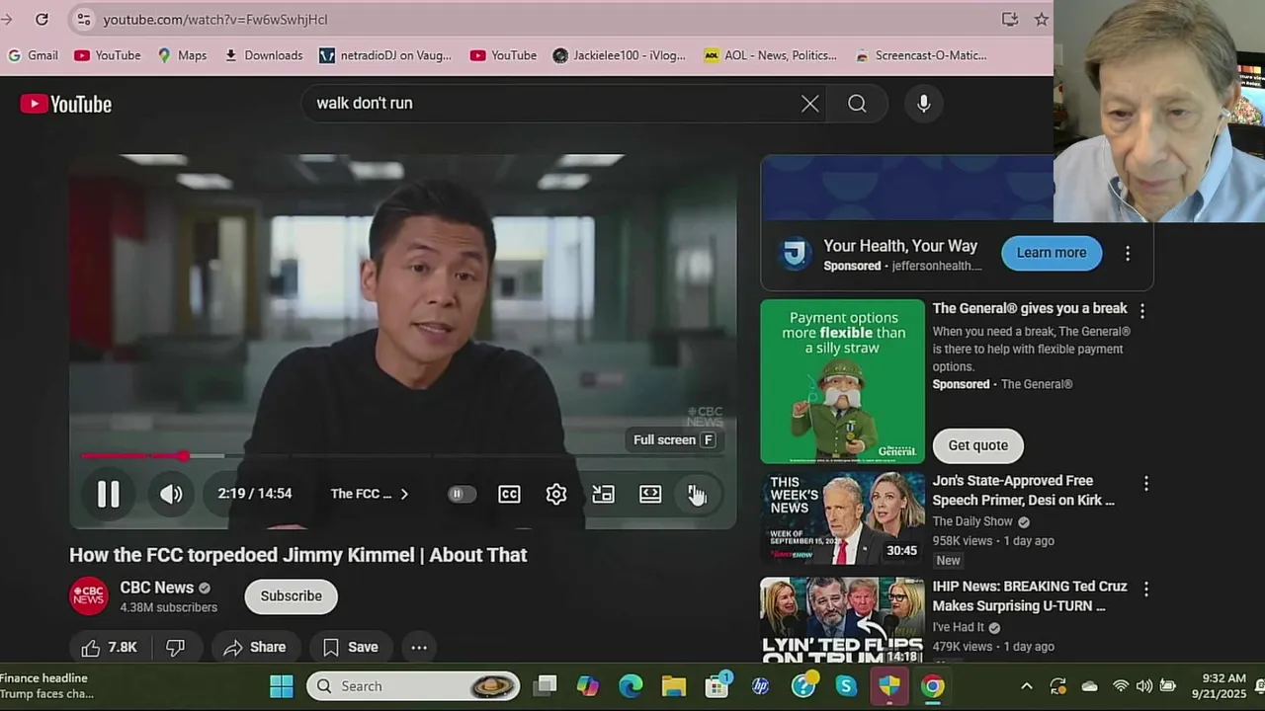Open Downloads bookmark
Image resolution: width=1265 pixels, height=711 pixels.
point(264,55)
